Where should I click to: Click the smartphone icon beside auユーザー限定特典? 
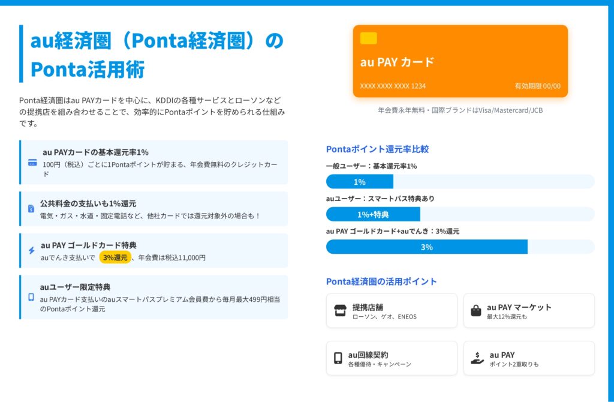31,297
